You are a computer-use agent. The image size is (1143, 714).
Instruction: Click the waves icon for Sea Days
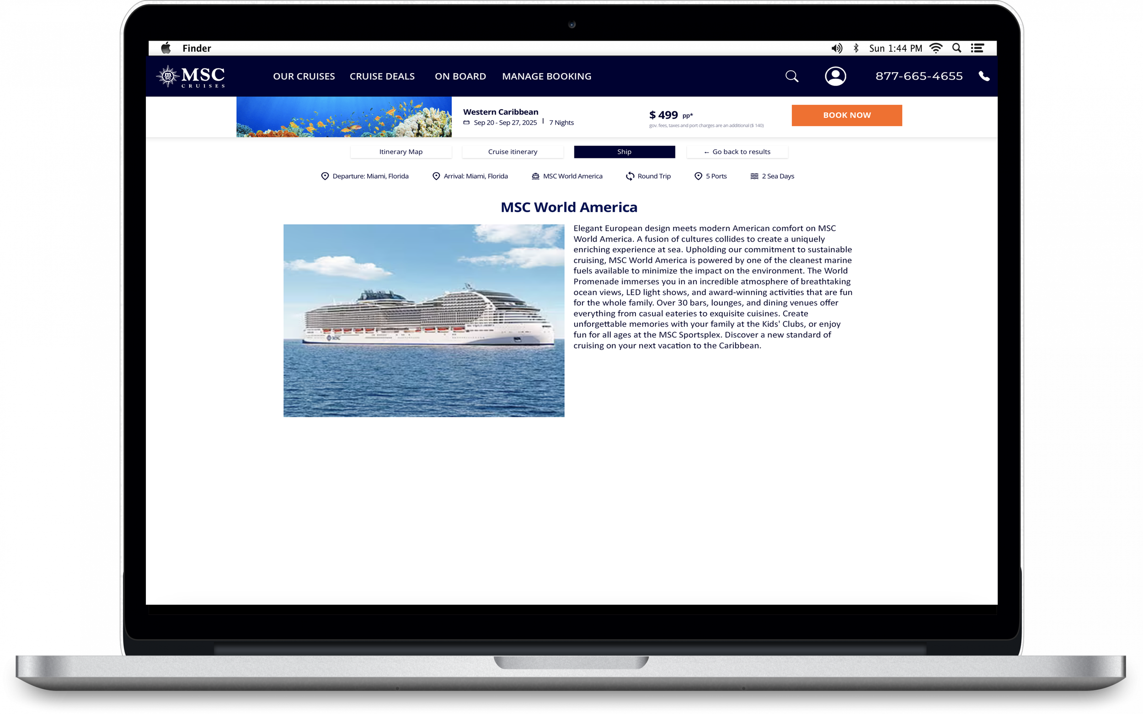(754, 176)
